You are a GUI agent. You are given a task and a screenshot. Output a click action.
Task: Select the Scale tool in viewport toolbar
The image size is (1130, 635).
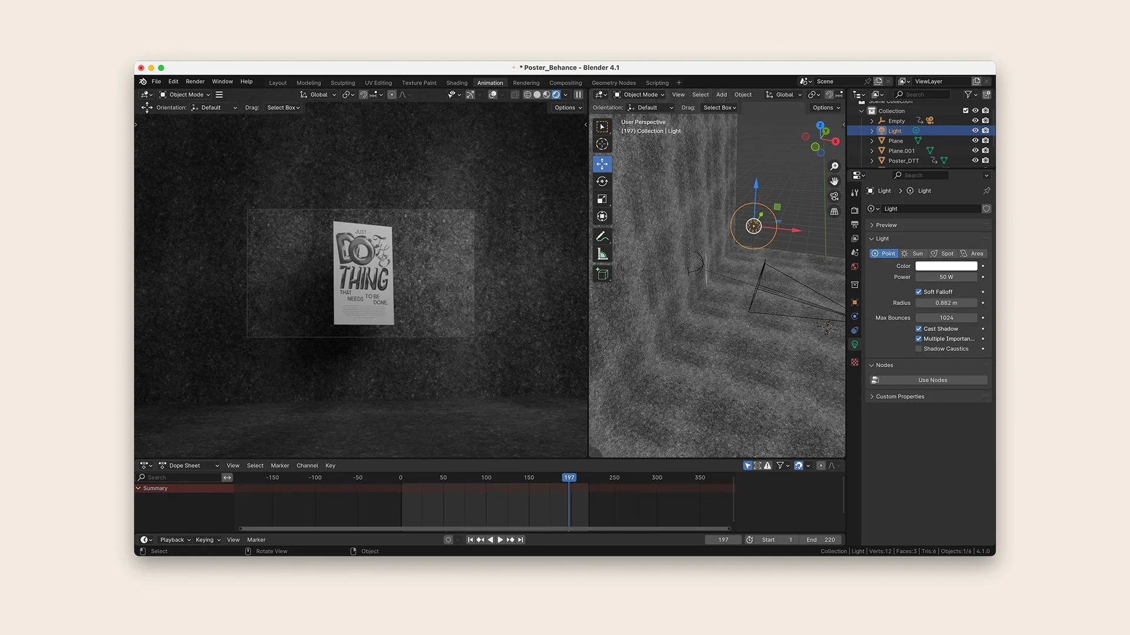tap(602, 199)
